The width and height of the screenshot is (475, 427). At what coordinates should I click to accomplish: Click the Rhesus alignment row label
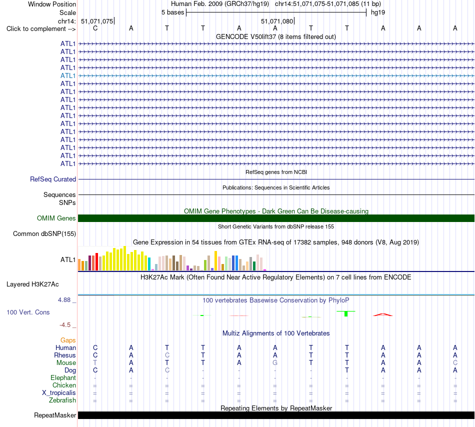[65, 355]
